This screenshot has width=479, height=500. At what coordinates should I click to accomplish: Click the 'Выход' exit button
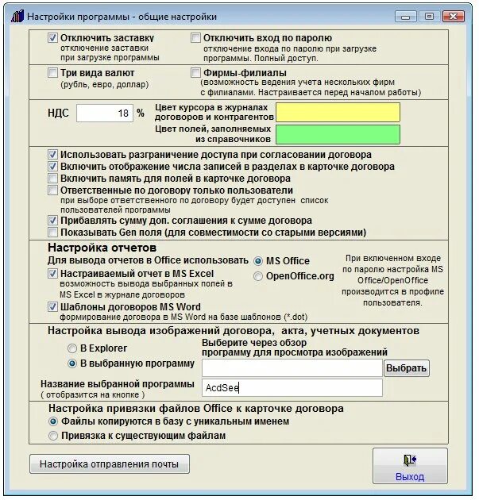pyautogui.click(x=410, y=466)
